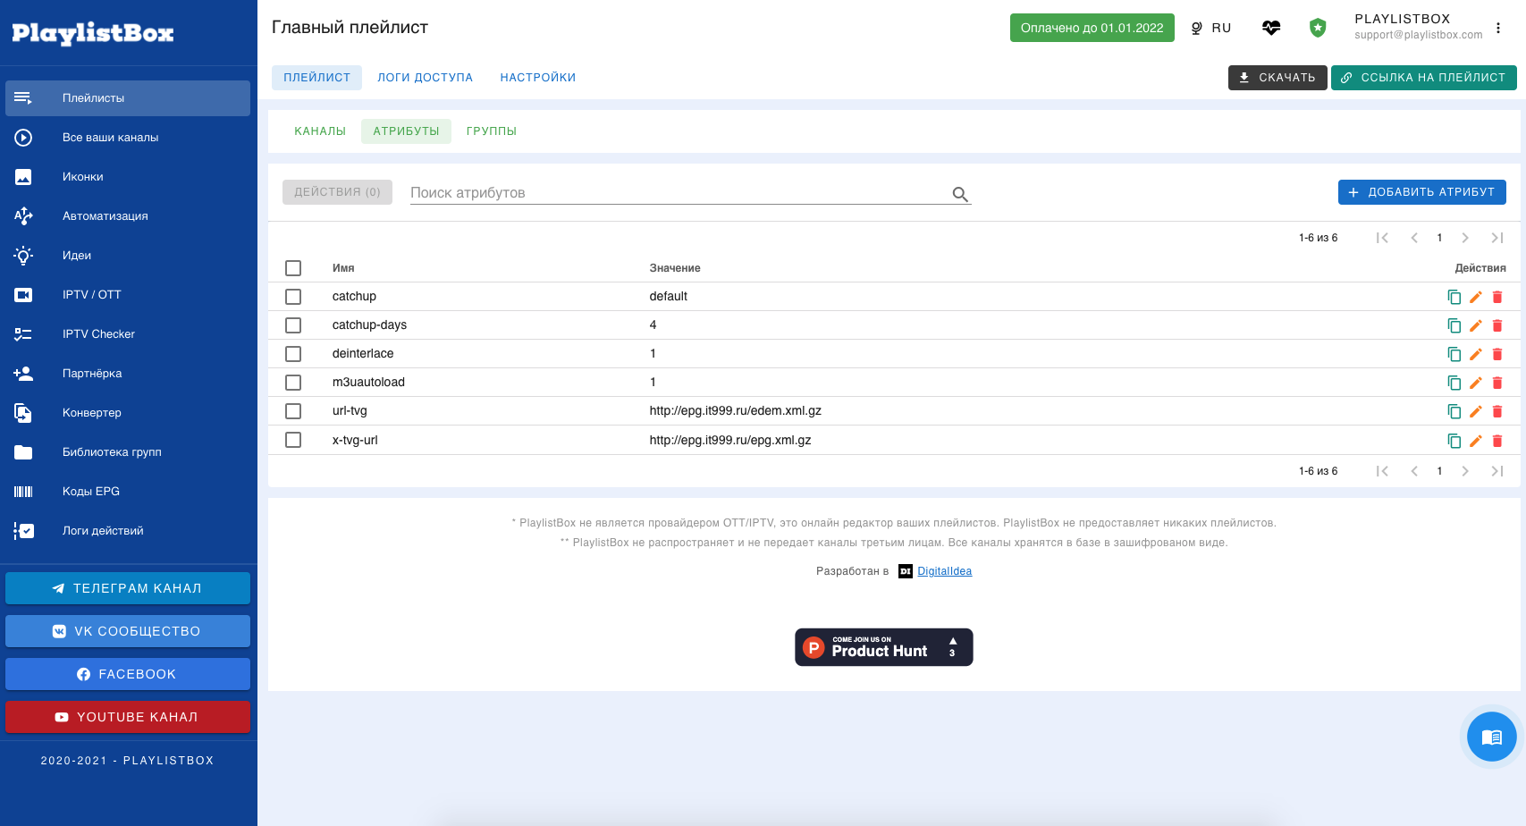
Task: Jump to first page in bottom pagination
Action: tap(1382, 471)
